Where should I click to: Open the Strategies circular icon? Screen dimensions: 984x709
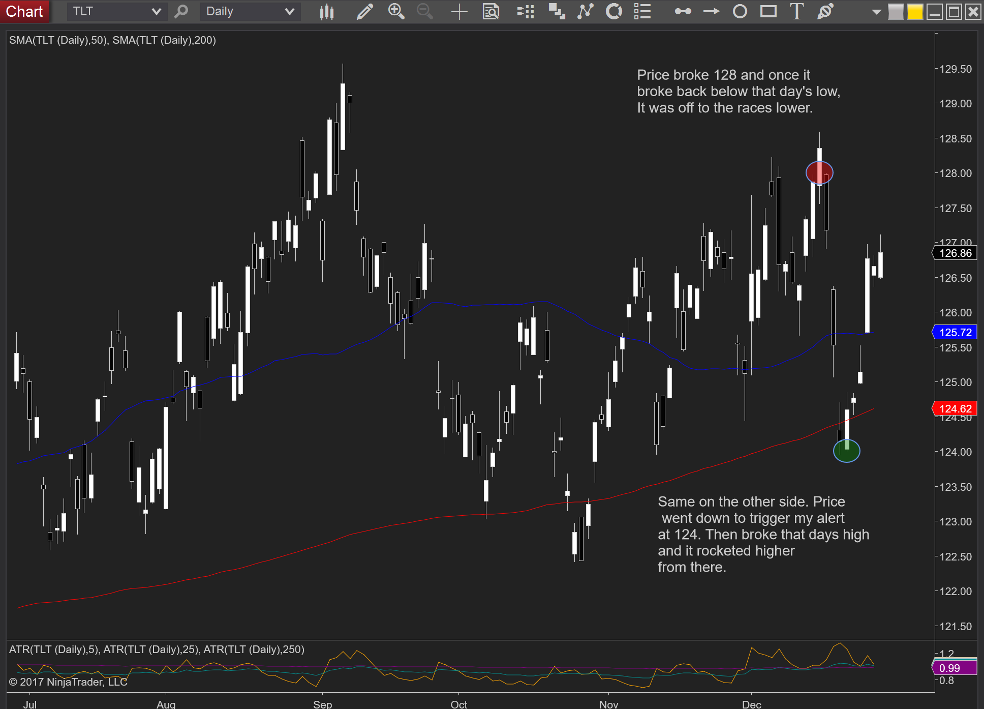[x=614, y=11]
